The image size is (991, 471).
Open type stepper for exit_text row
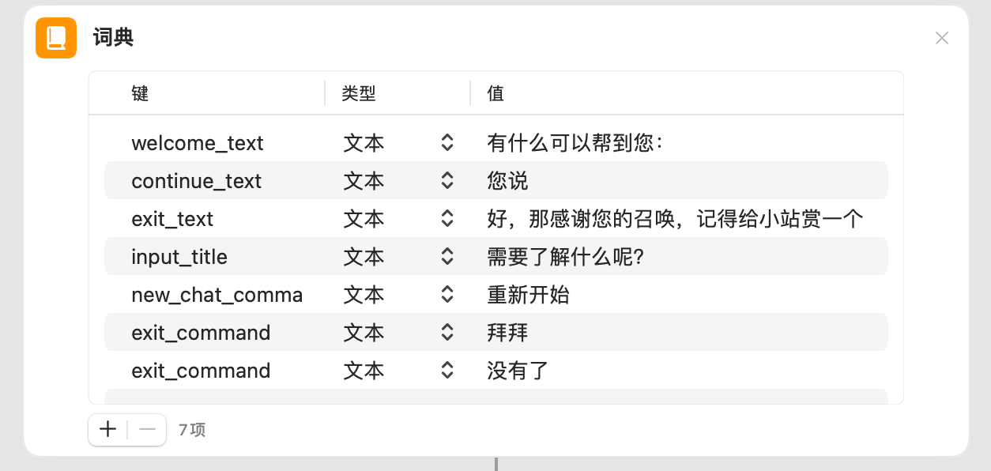tap(447, 218)
